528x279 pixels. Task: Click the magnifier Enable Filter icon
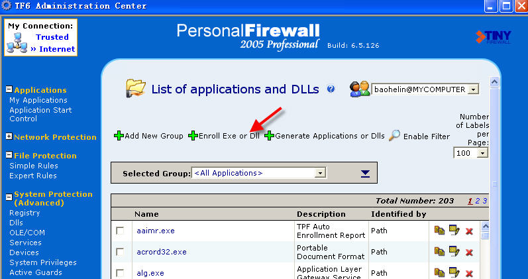(x=394, y=135)
